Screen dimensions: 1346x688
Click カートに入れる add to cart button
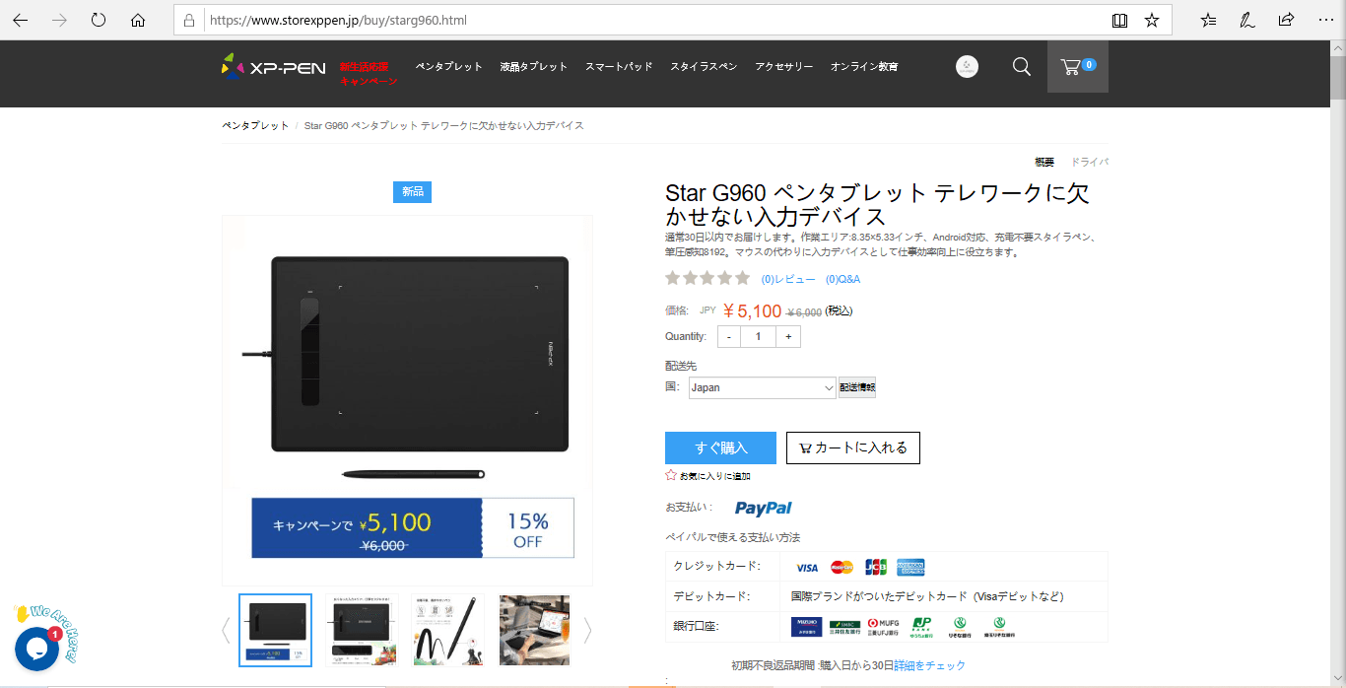coord(853,447)
